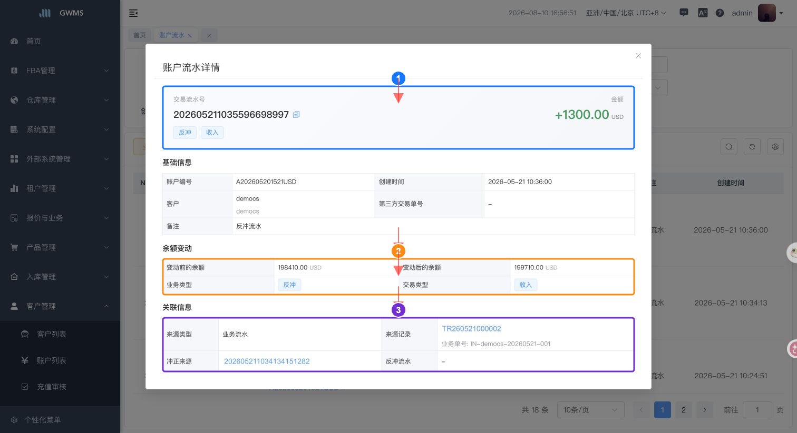The image size is (797, 433).
Task: Click the 客户列表 chat bubble icon
Action: (x=25, y=334)
